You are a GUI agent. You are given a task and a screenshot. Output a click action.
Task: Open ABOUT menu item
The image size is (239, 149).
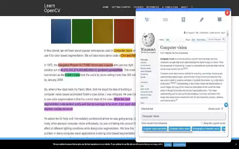click(184, 7)
